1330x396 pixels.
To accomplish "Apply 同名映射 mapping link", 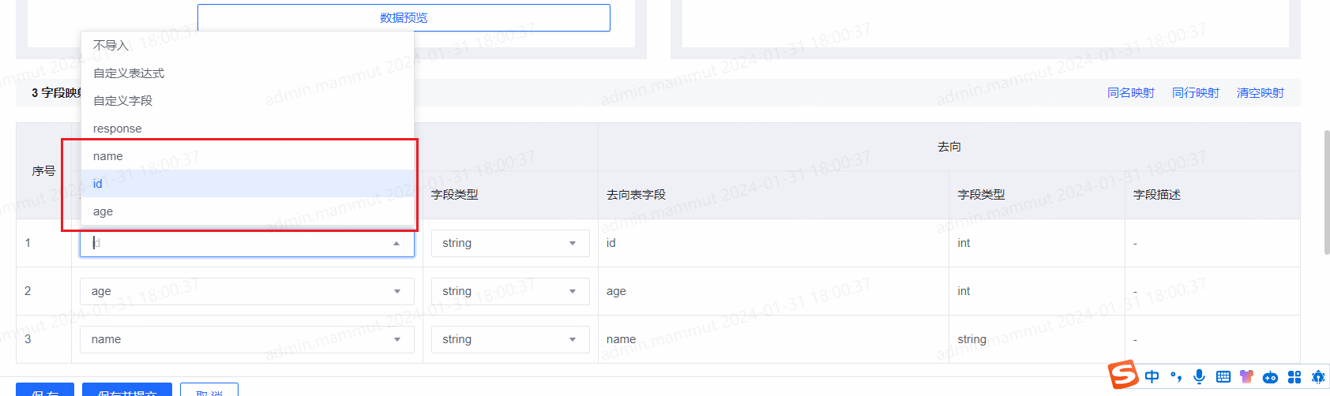I will (1130, 93).
